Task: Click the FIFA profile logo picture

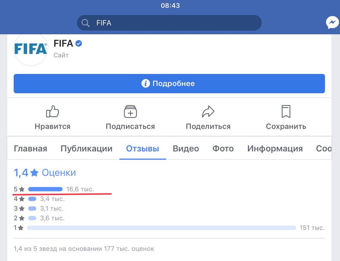Action: 31,49
